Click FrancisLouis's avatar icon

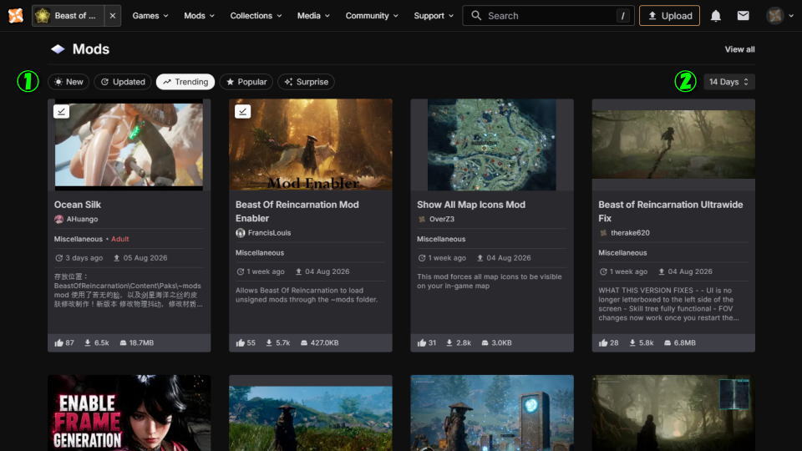[x=241, y=233]
